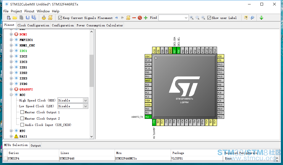Click the tree scrollbar up arrow
This screenshot has height=165, width=283.
91,32
